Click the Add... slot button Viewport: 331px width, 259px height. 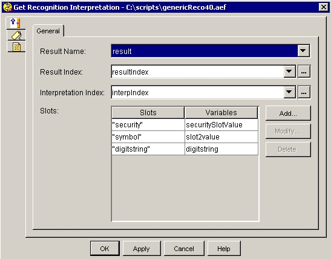click(288, 113)
